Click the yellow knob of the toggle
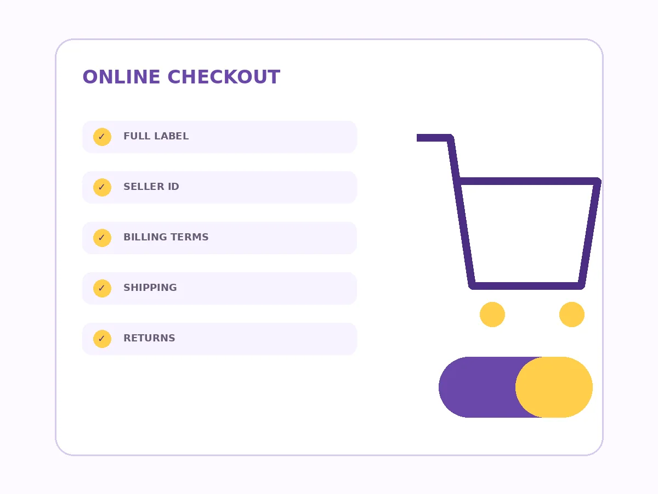The image size is (658, 494). click(x=554, y=387)
